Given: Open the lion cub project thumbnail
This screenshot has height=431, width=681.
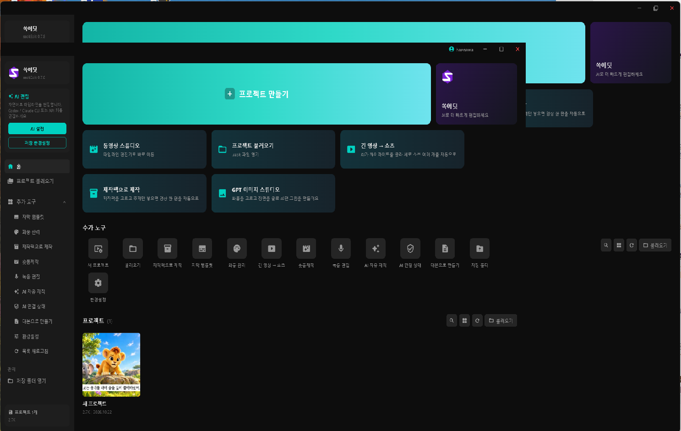Looking at the screenshot, I should pyautogui.click(x=111, y=365).
